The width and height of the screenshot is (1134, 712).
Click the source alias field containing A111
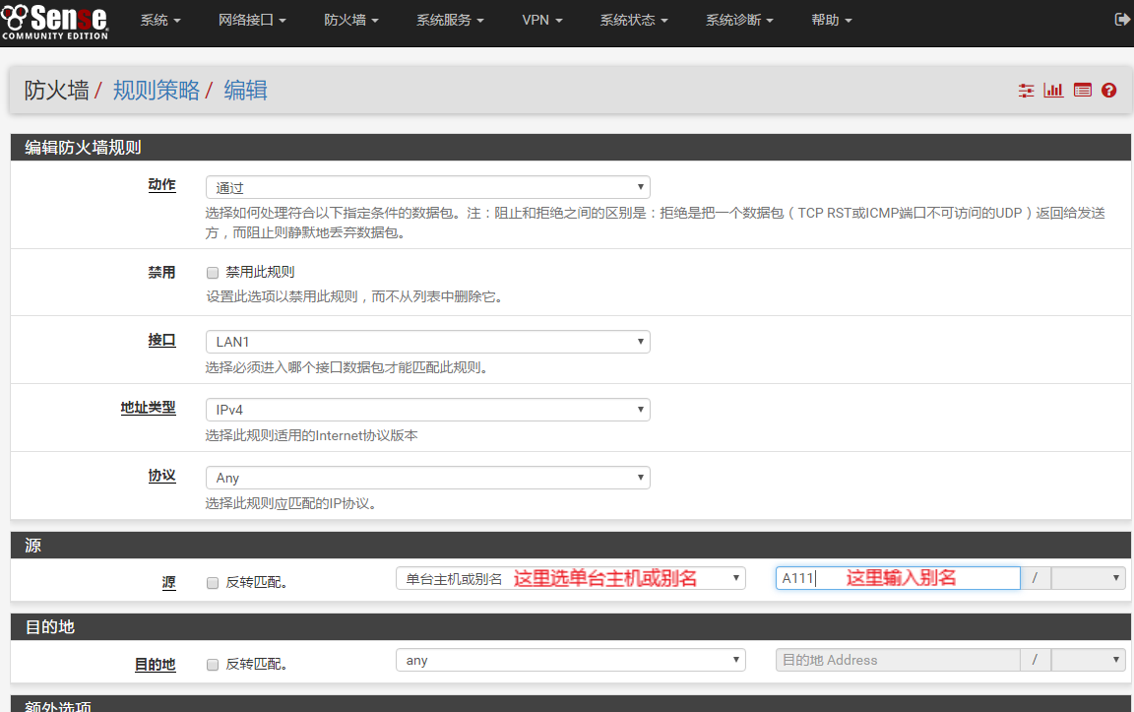[897, 578]
